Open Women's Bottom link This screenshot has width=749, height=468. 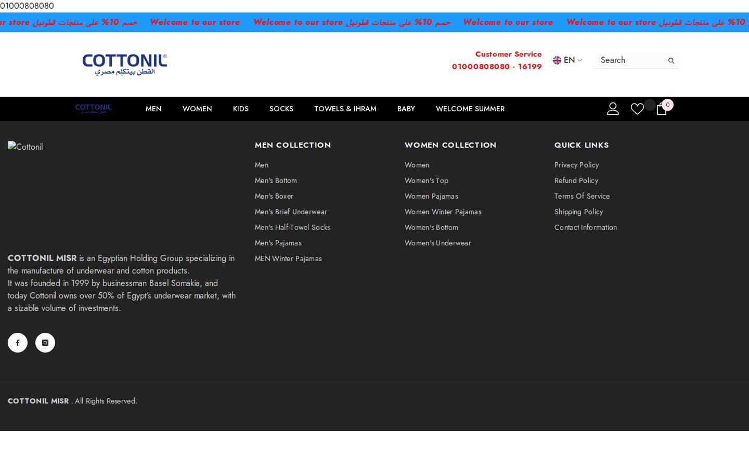click(x=431, y=227)
